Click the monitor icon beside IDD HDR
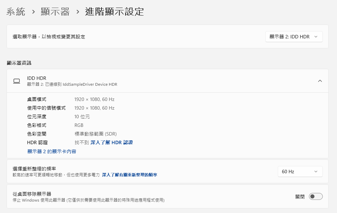The height and width of the screenshot is (213, 337). 17,81
